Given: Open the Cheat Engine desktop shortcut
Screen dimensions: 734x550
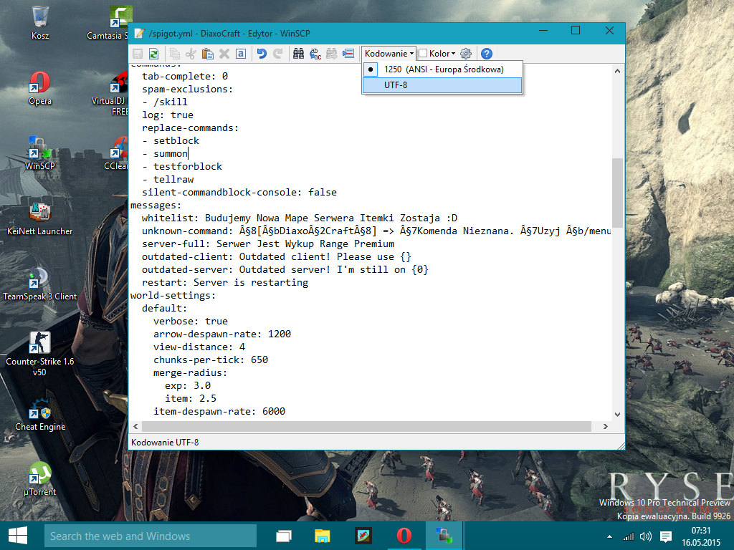Looking at the screenshot, I should point(40,414).
